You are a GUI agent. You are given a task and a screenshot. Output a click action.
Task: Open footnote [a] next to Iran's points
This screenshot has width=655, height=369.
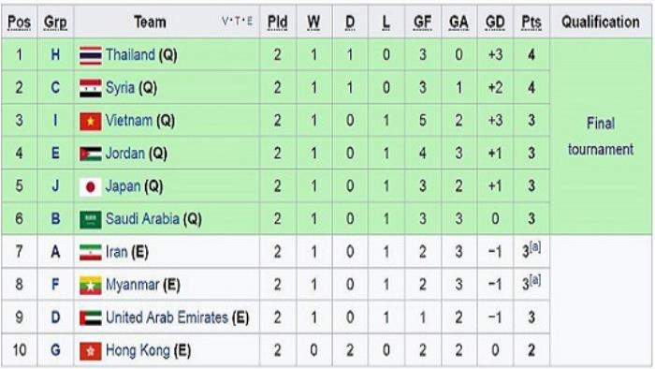click(x=535, y=247)
